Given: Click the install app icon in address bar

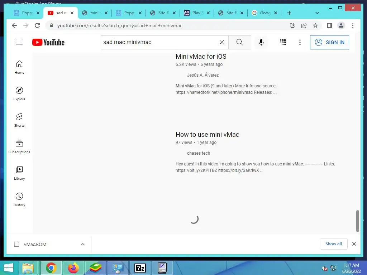Looking at the screenshot, I should [292, 25].
